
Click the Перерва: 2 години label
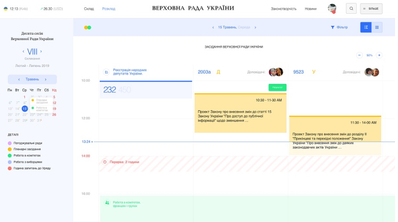(x=124, y=162)
